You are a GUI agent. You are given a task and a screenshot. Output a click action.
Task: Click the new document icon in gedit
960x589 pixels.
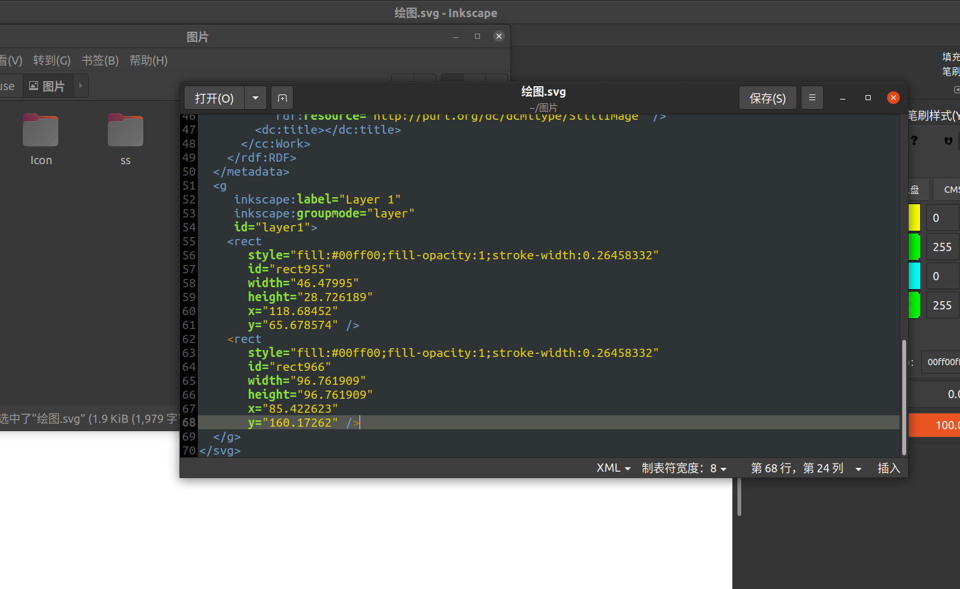pos(282,98)
